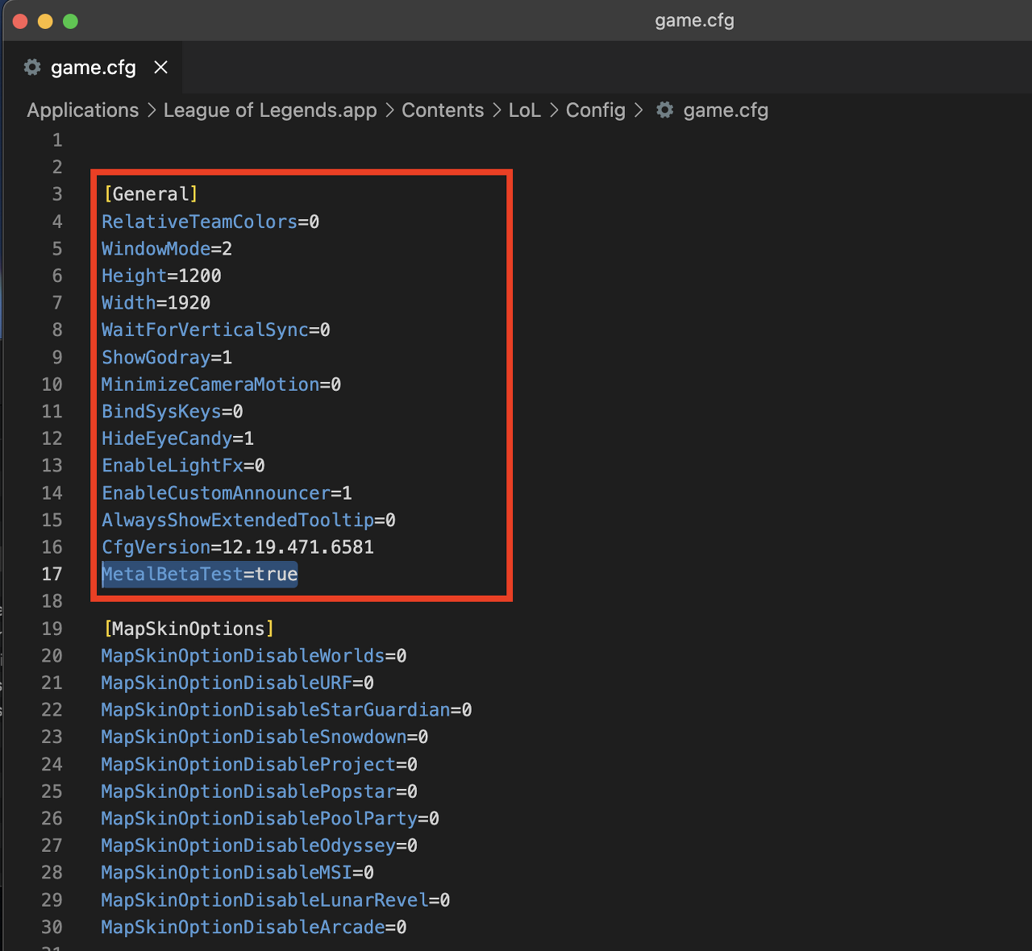Click the MapSkinOptionDisableOdyssey=0 line
Viewport: 1032px width, 951px height.
pos(260,845)
